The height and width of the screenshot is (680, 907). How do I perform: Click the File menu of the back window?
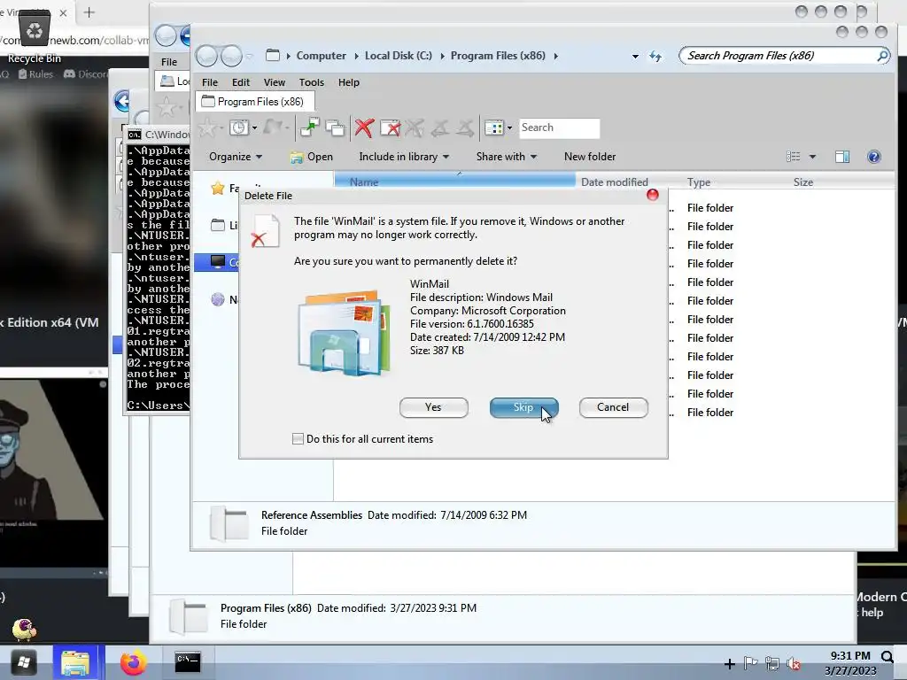point(169,62)
